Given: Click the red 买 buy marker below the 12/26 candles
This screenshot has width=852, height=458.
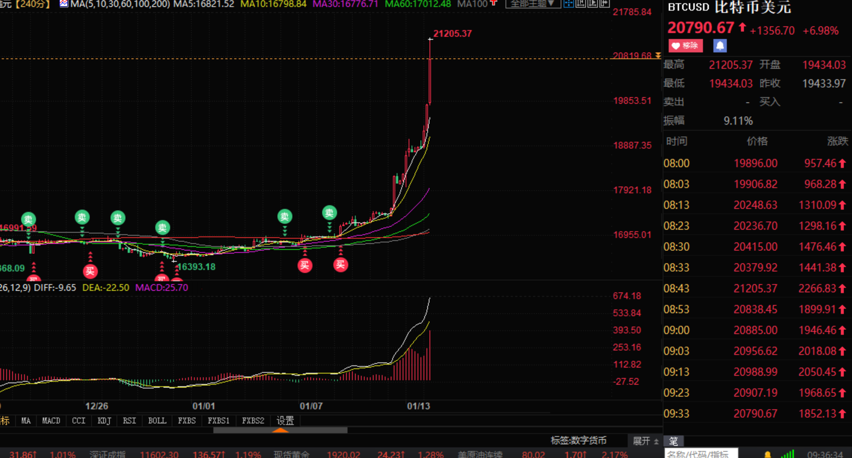Looking at the screenshot, I should pos(90,271).
